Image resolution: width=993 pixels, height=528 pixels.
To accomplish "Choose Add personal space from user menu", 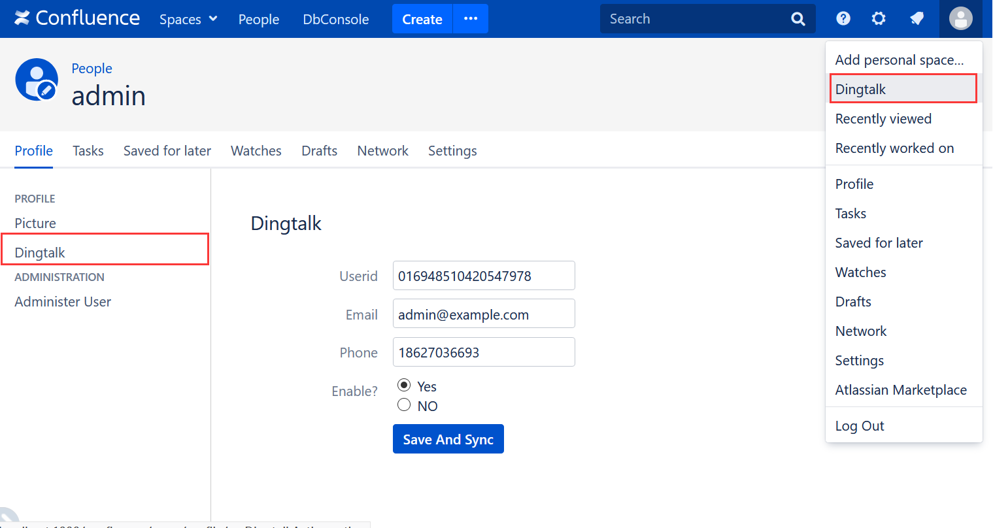I will [x=904, y=60].
